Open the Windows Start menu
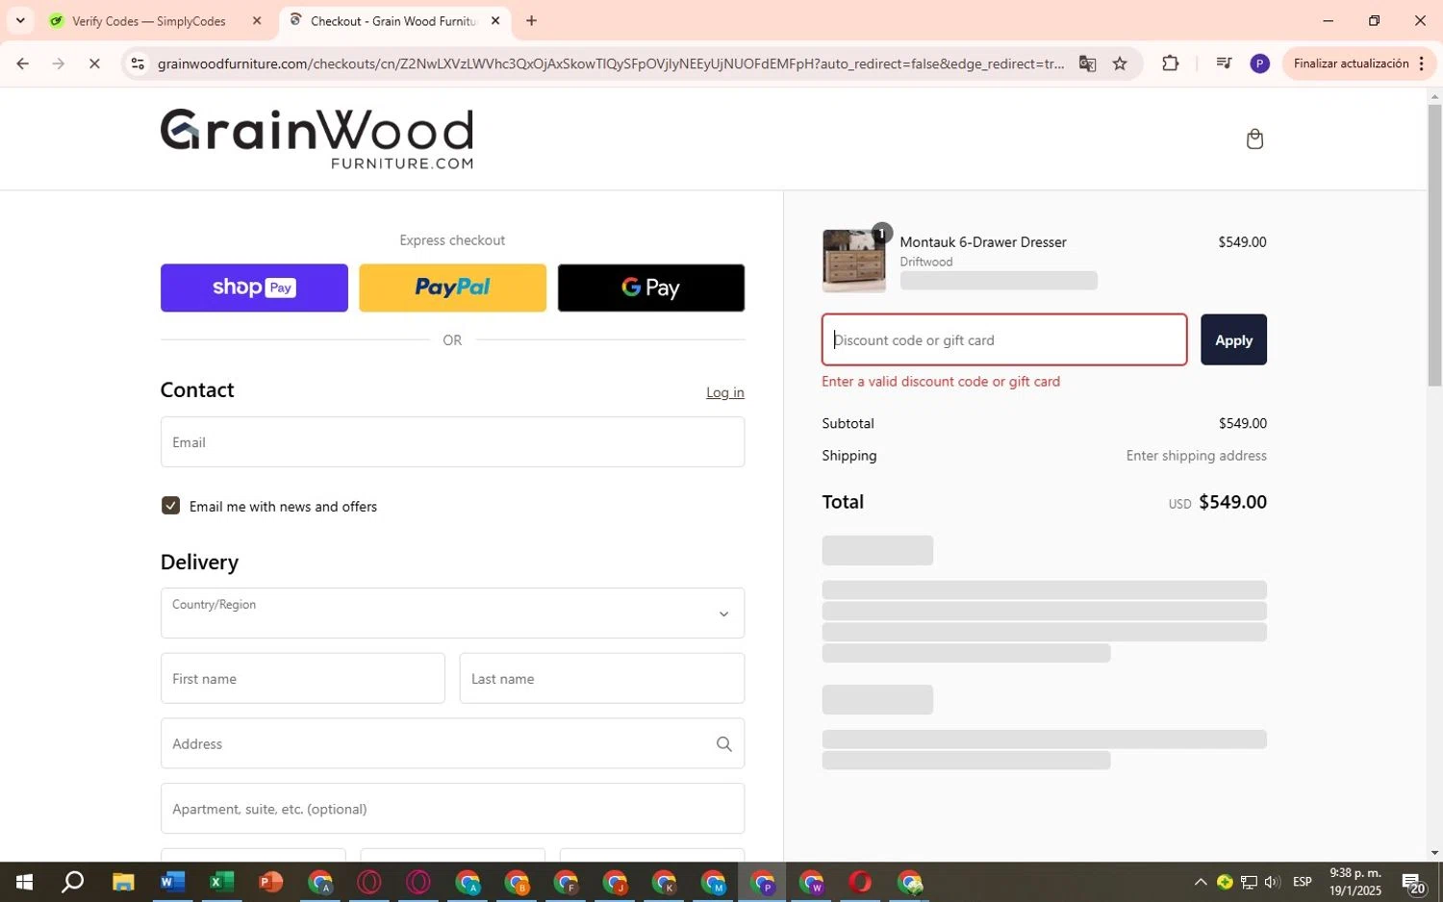The width and height of the screenshot is (1443, 902). pyautogui.click(x=24, y=882)
